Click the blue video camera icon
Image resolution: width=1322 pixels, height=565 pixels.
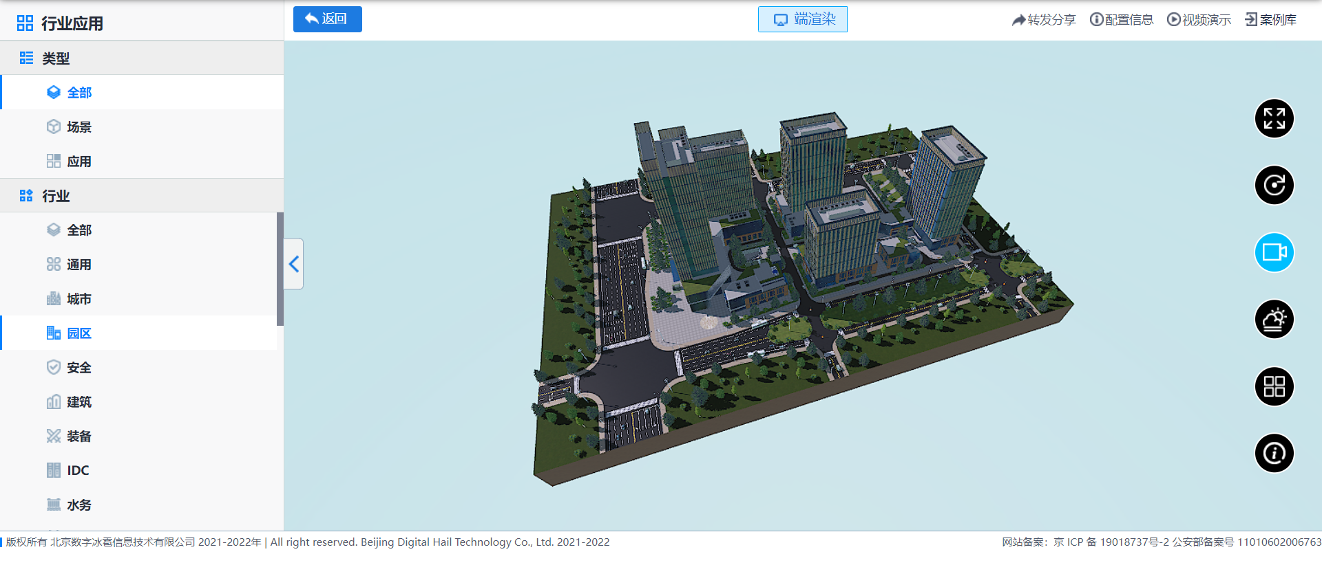click(x=1274, y=252)
